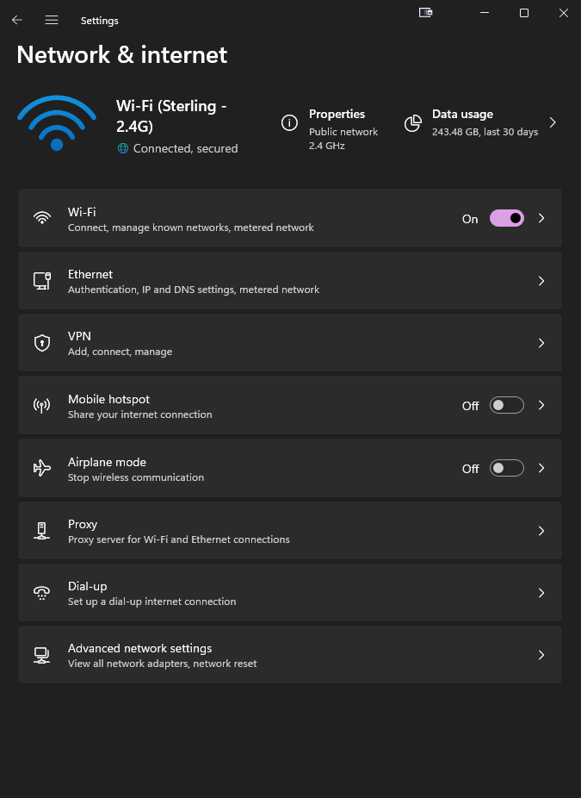Enable the Mobile hotspot toggle
This screenshot has width=581, height=798.
(506, 406)
